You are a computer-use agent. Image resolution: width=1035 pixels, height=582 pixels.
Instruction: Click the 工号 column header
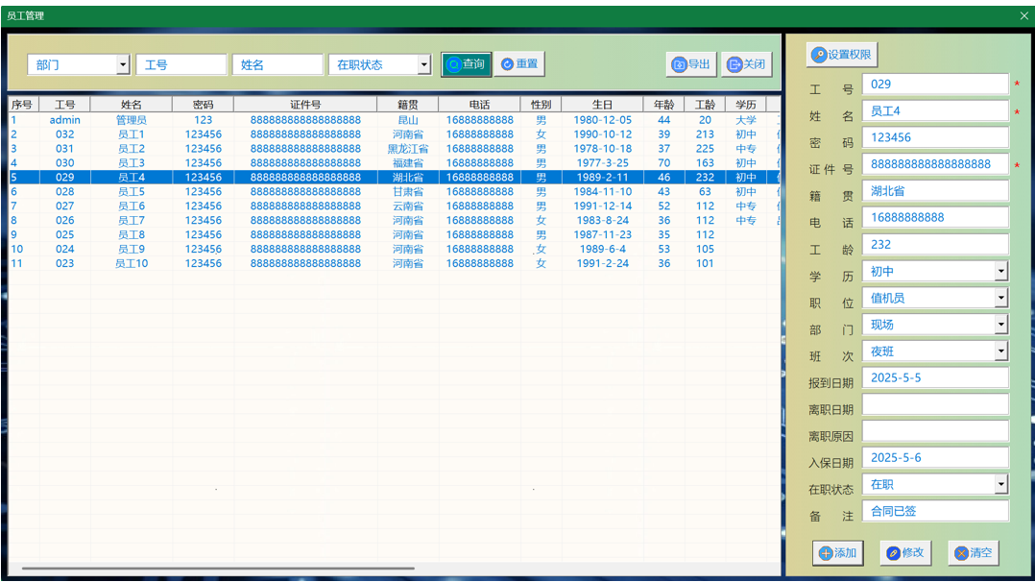[x=64, y=105]
